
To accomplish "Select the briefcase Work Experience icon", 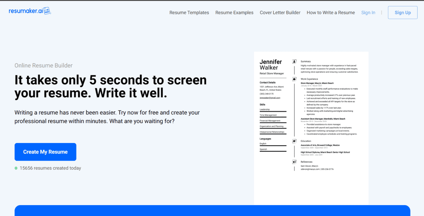I will 294,79.
